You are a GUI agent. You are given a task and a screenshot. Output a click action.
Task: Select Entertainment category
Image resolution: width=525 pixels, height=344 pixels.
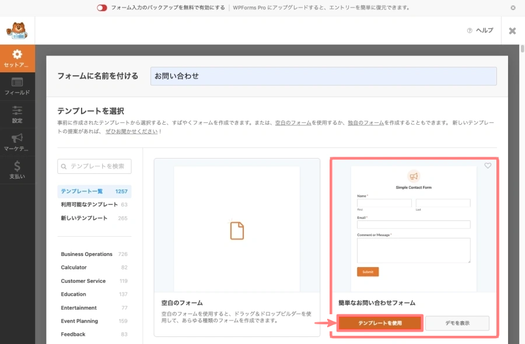click(94, 308)
